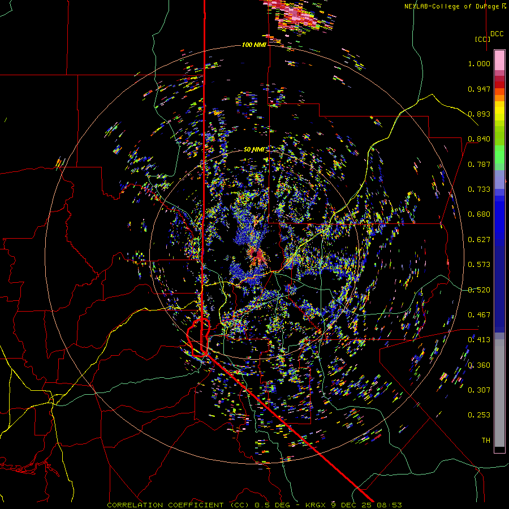Click the Correlation Coefficient KRGX caption text
This screenshot has width=509, height=509.
tap(255, 505)
